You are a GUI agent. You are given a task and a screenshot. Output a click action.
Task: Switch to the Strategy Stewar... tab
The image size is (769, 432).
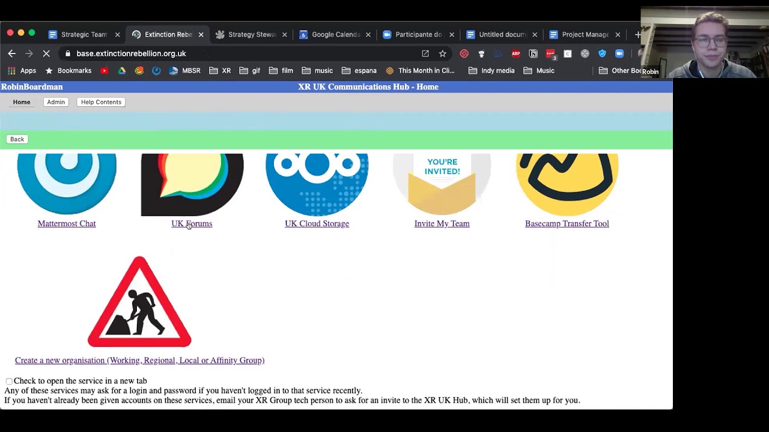[251, 34]
